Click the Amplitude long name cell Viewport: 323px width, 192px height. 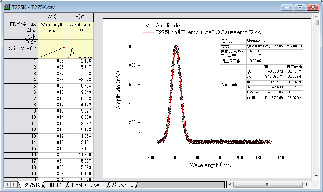[80, 25]
